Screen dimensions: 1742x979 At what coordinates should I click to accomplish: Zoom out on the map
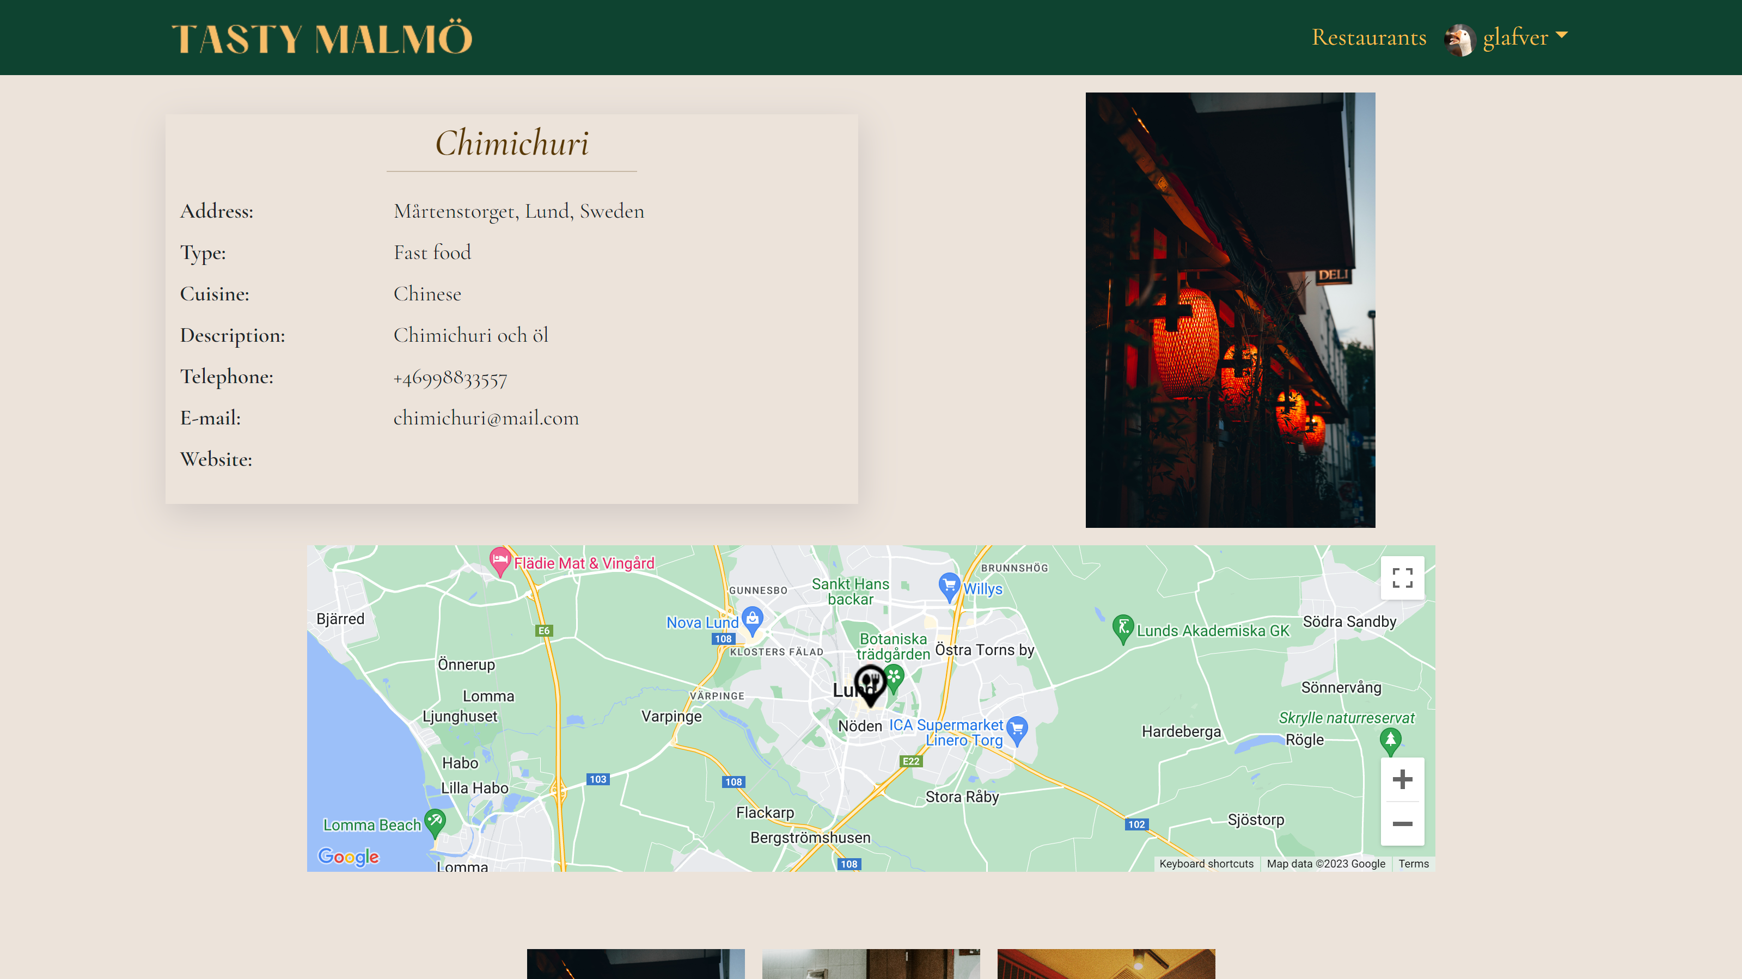coord(1402,823)
